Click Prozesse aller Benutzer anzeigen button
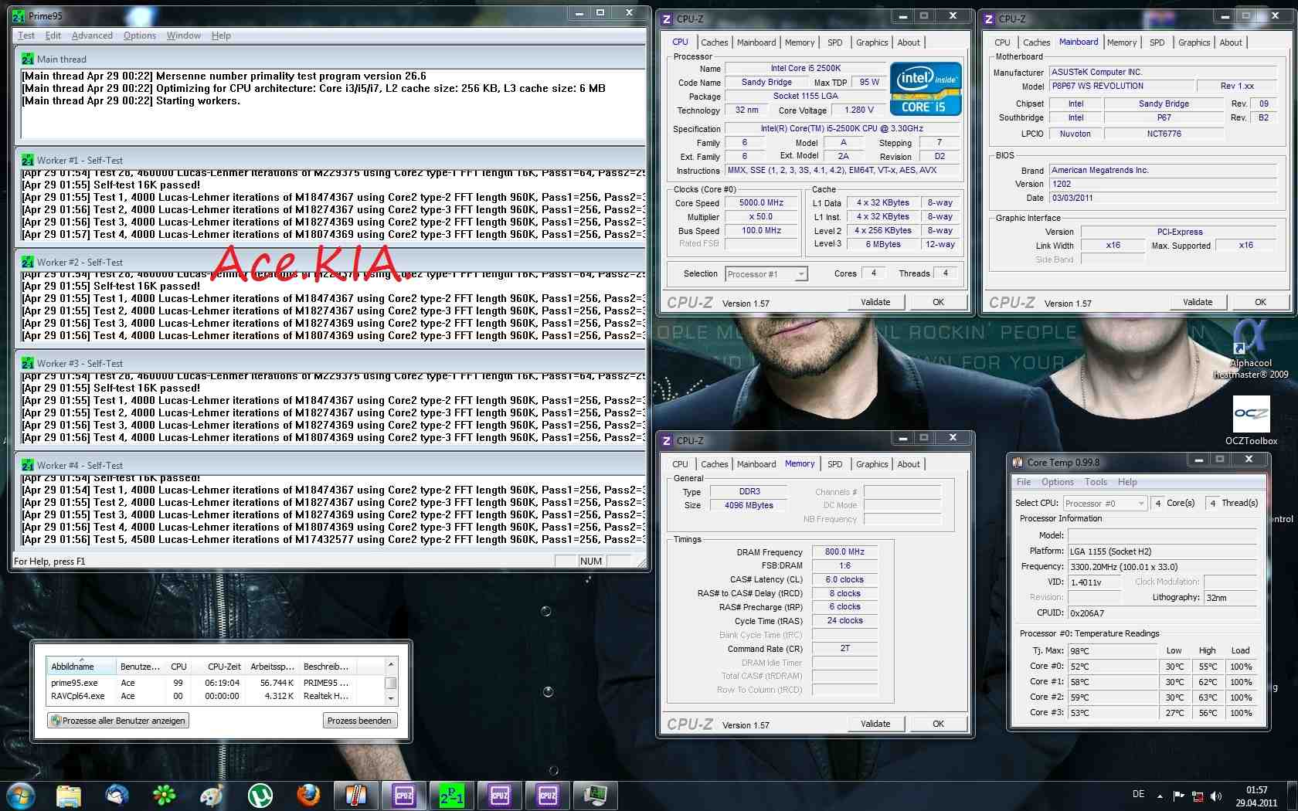 119,721
